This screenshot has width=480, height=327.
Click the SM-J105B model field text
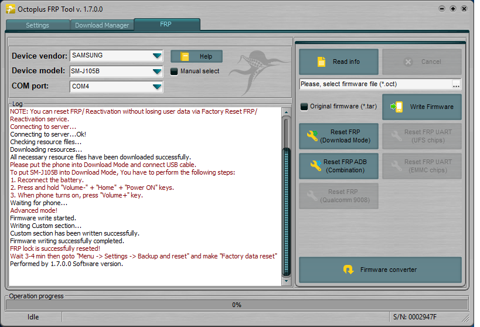86,71
